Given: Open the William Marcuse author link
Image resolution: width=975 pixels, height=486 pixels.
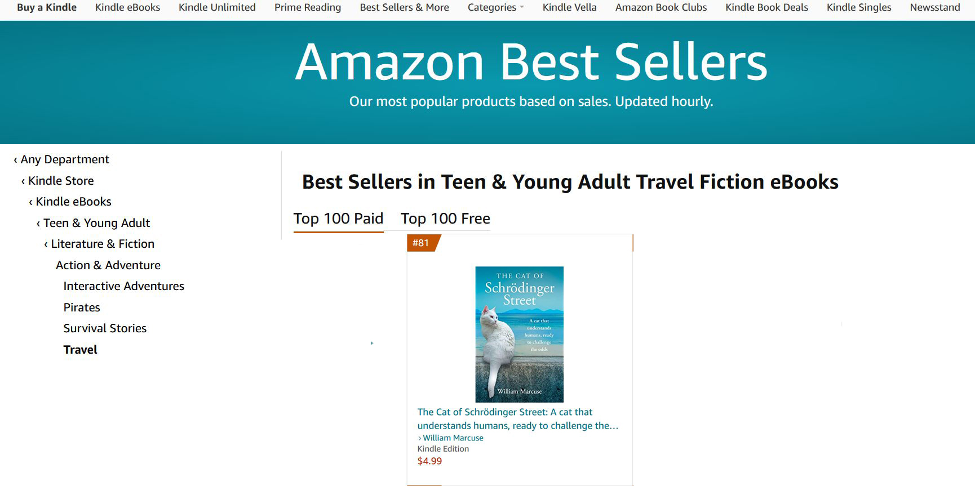Looking at the screenshot, I should 453,438.
